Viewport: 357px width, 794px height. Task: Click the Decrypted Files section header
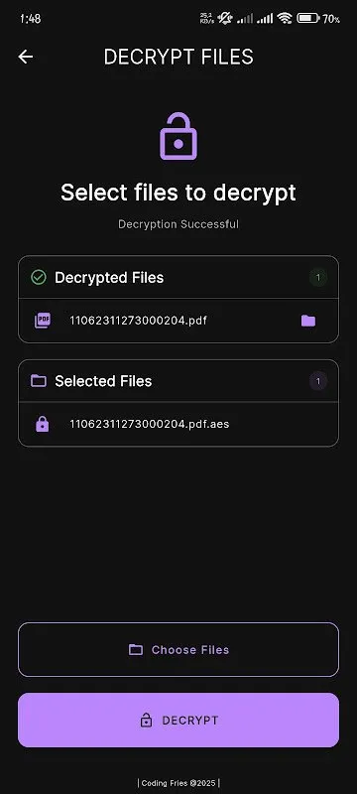pyautogui.click(x=178, y=278)
